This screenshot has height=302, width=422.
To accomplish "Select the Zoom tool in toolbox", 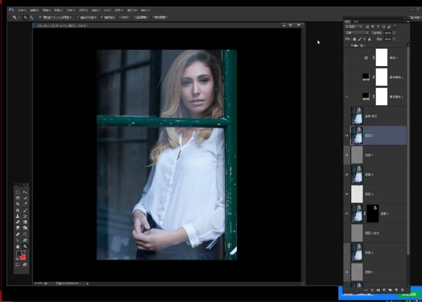I will tap(25, 246).
